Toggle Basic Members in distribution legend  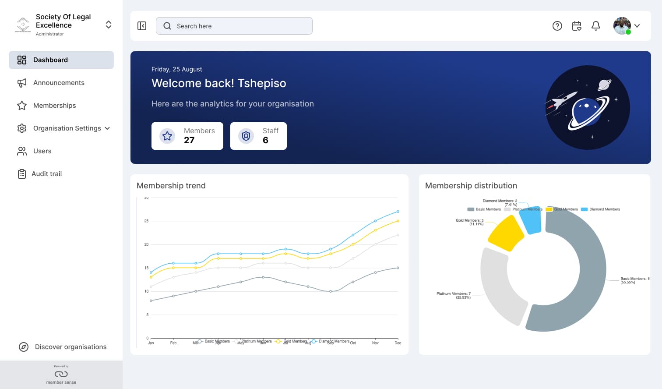click(x=484, y=209)
